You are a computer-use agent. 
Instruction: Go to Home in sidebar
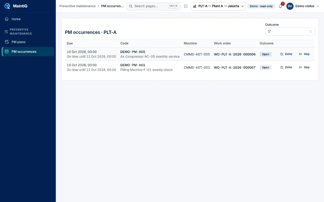[x=28, y=19]
